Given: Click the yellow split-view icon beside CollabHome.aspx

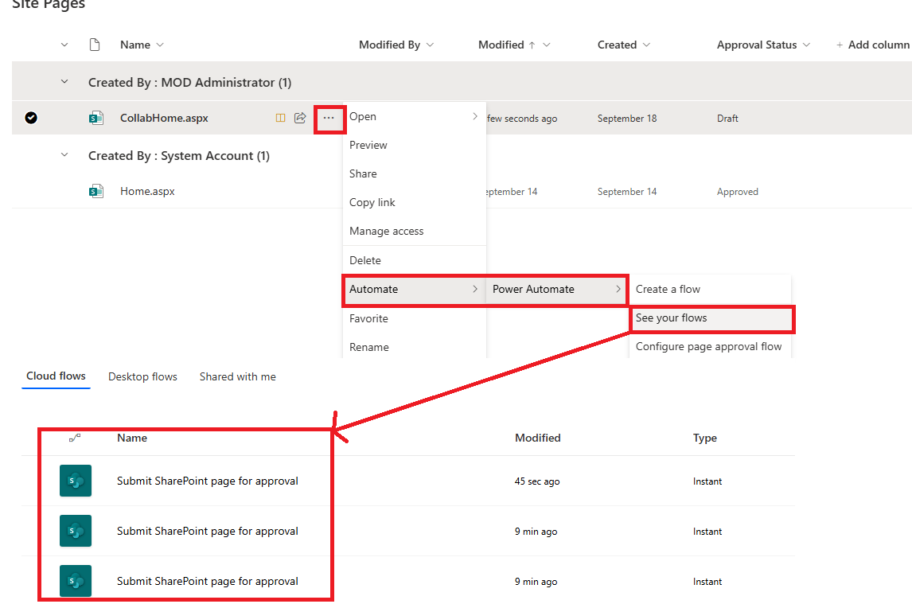Looking at the screenshot, I should (280, 117).
